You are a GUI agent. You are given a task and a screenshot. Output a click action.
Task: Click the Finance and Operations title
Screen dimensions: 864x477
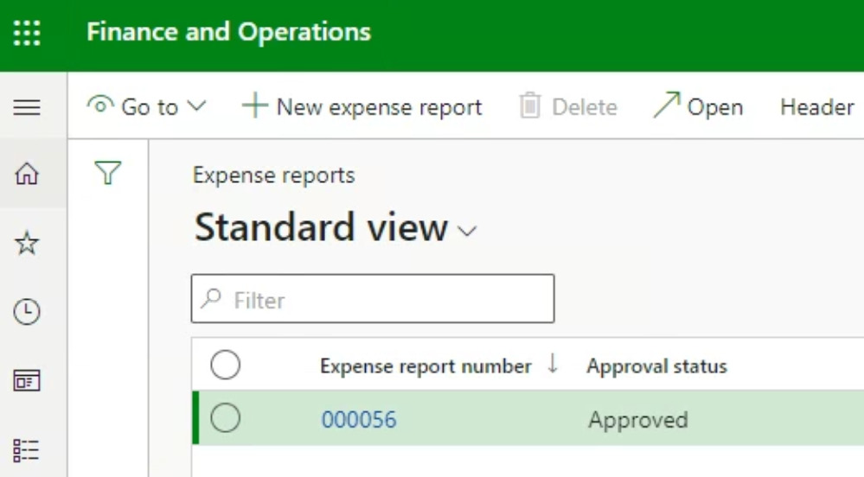pos(228,32)
